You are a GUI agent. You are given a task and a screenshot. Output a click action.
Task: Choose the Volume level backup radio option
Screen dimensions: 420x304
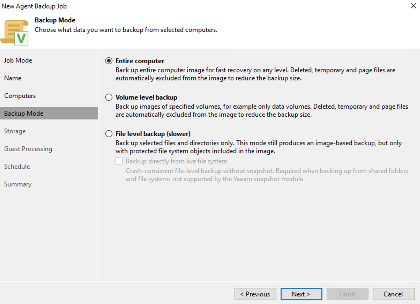(x=109, y=97)
